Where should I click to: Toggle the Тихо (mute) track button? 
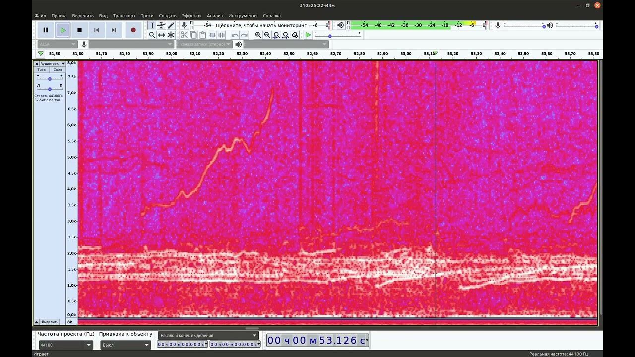click(x=42, y=70)
